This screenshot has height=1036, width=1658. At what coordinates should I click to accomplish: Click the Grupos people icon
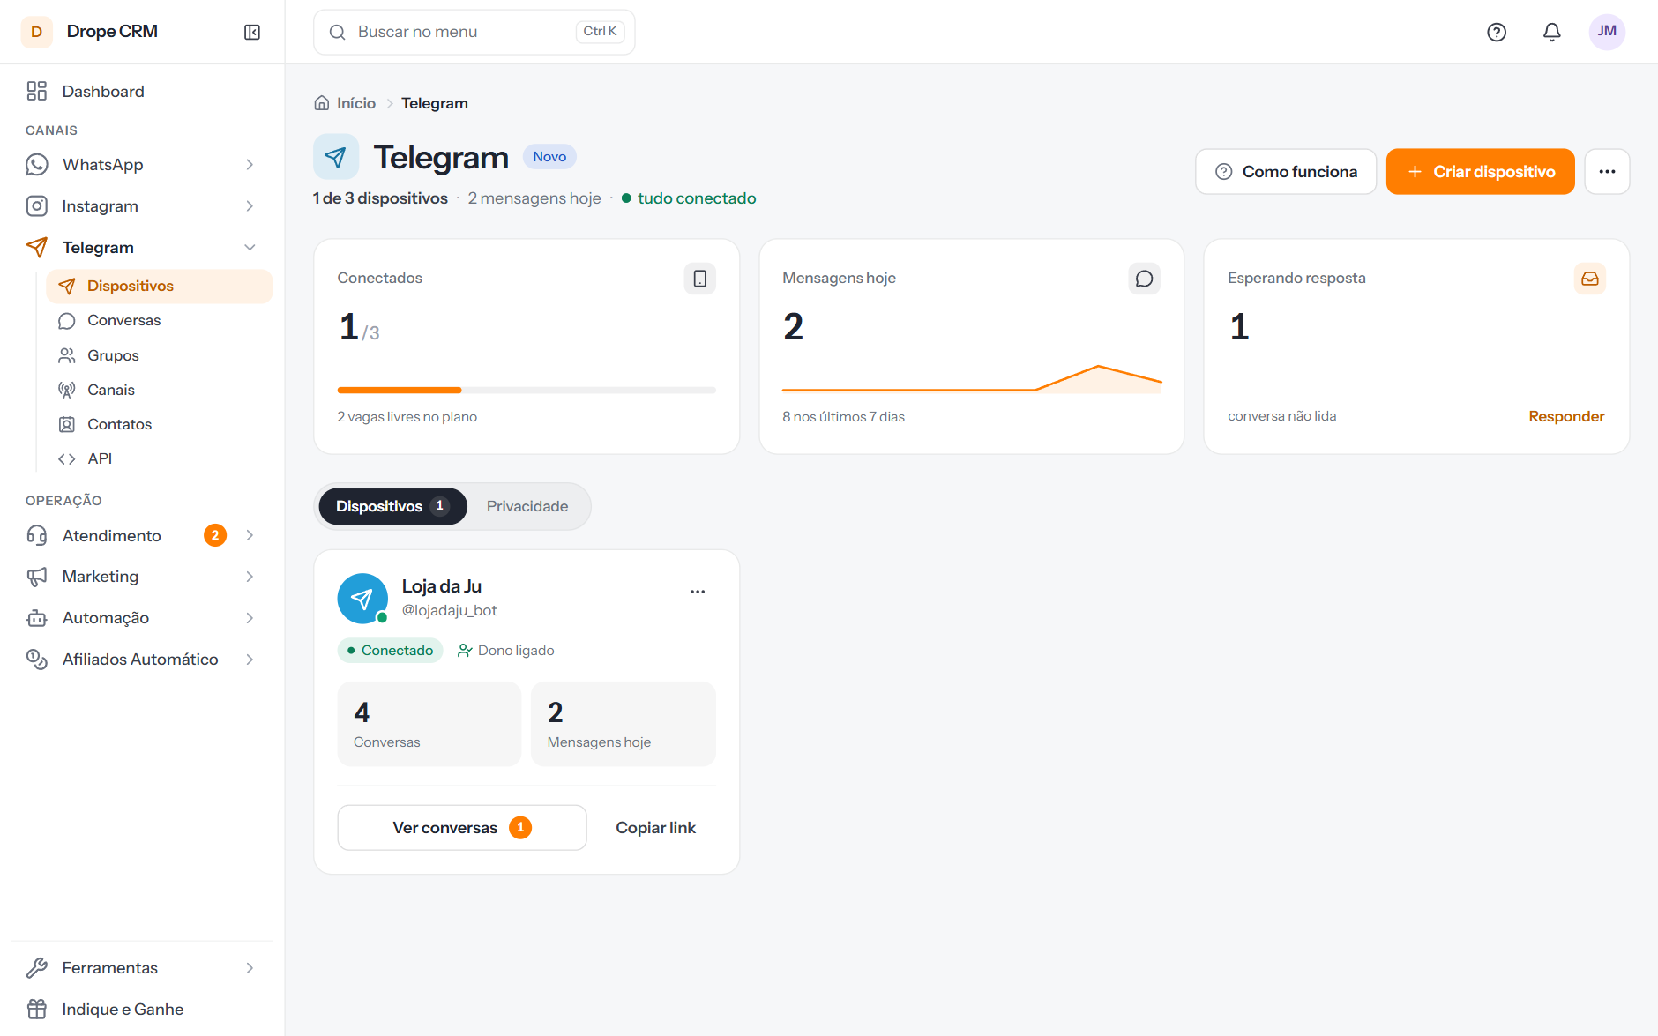click(x=67, y=355)
